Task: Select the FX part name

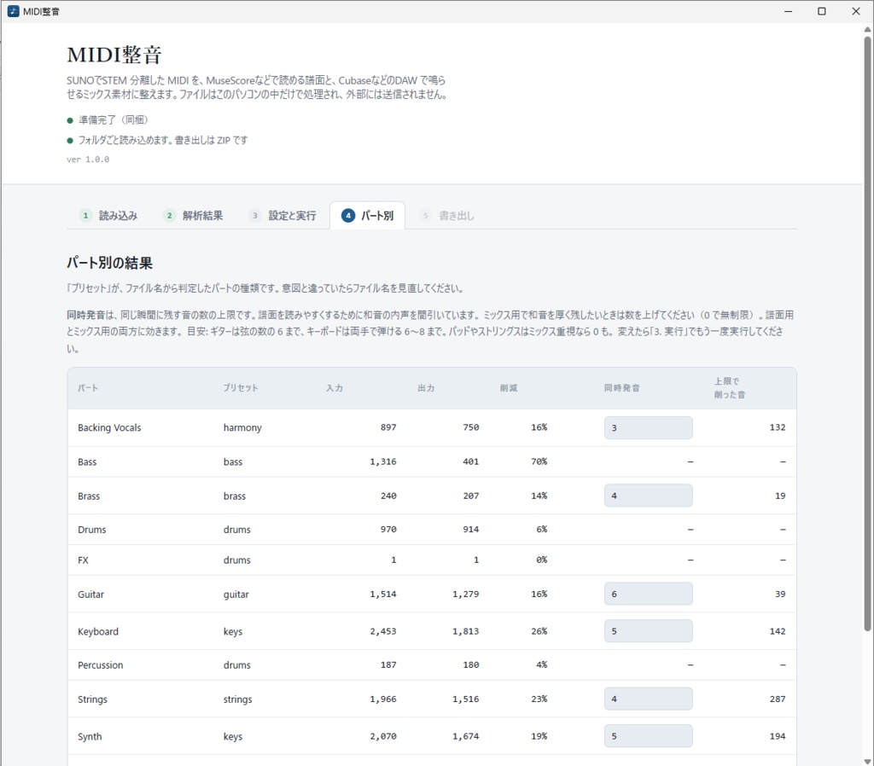Action: pos(83,560)
